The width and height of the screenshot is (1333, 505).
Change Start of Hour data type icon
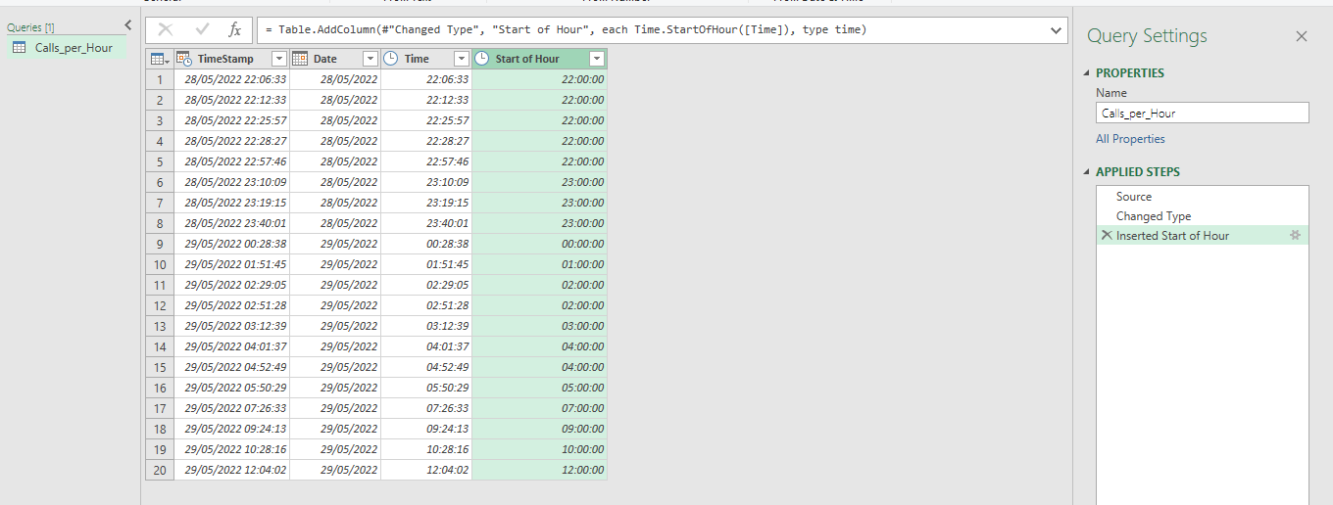point(482,59)
